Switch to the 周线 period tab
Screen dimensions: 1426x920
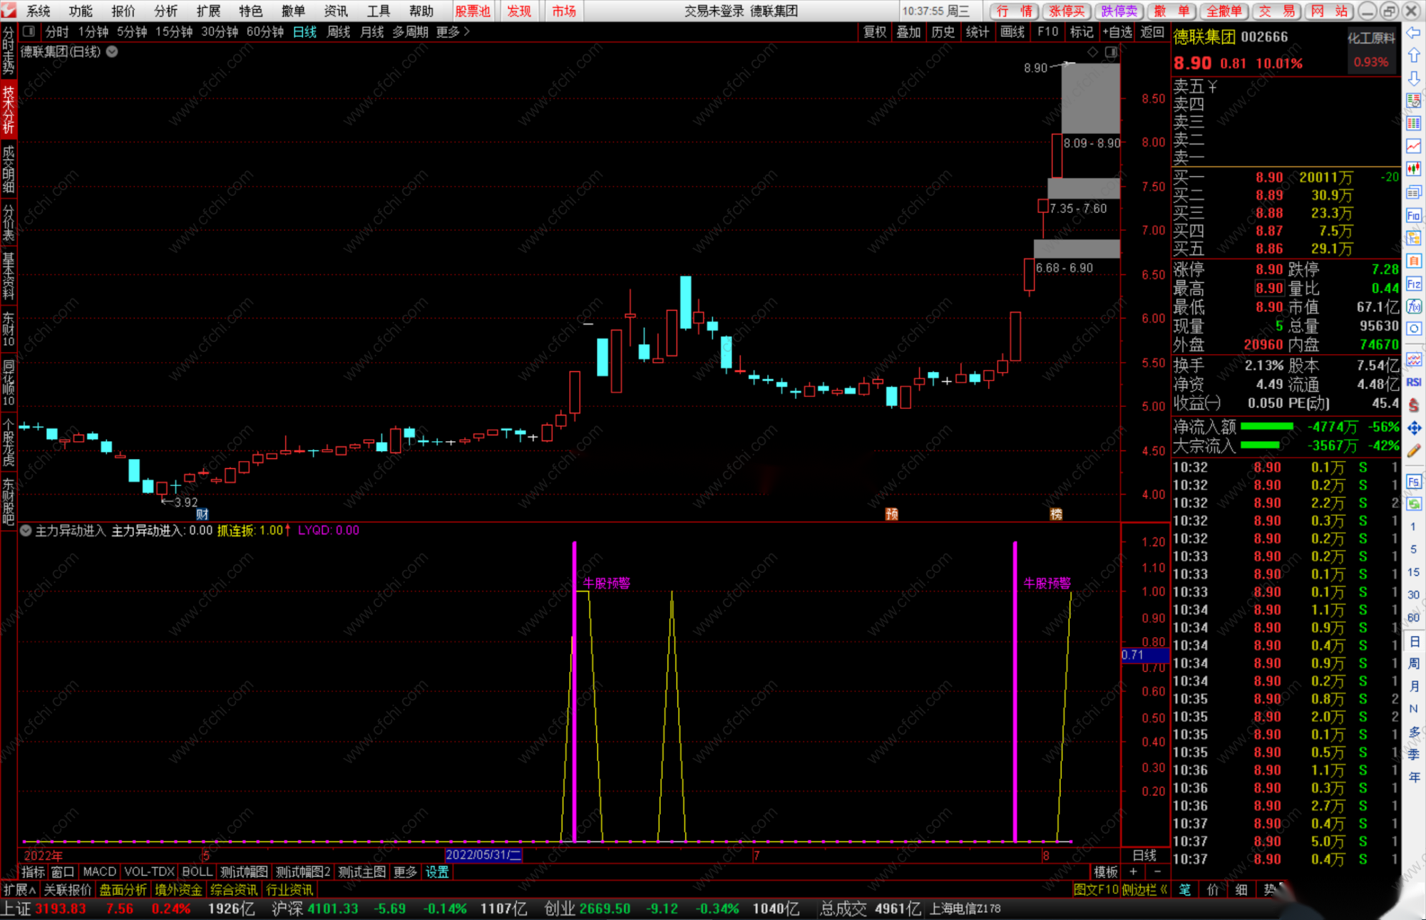338,31
